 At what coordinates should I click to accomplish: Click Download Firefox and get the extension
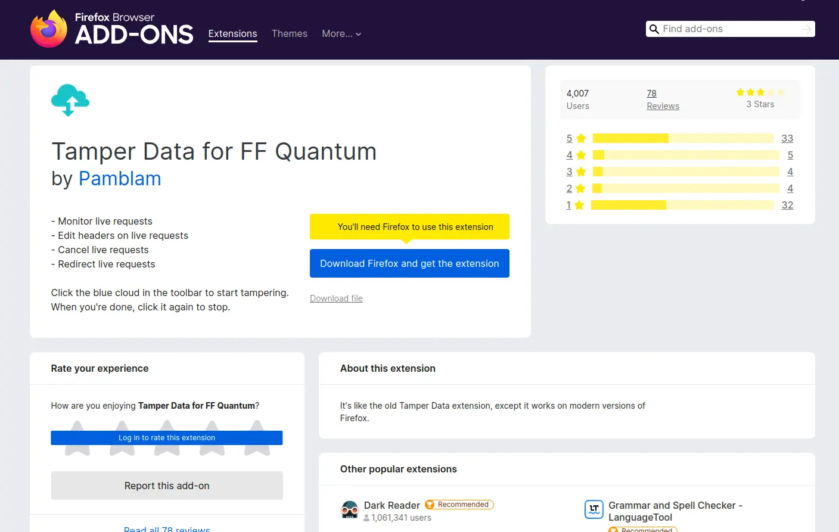pyautogui.click(x=409, y=263)
